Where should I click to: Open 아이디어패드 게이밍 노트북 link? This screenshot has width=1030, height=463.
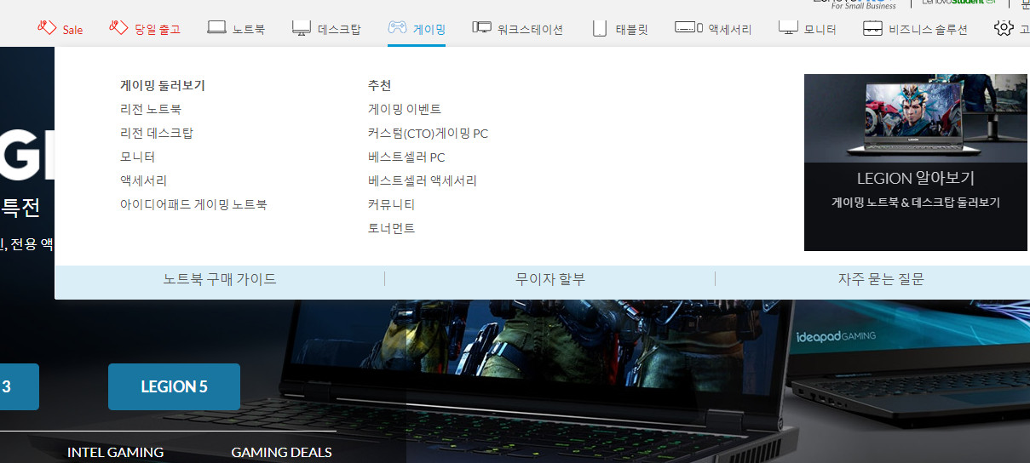193,205
